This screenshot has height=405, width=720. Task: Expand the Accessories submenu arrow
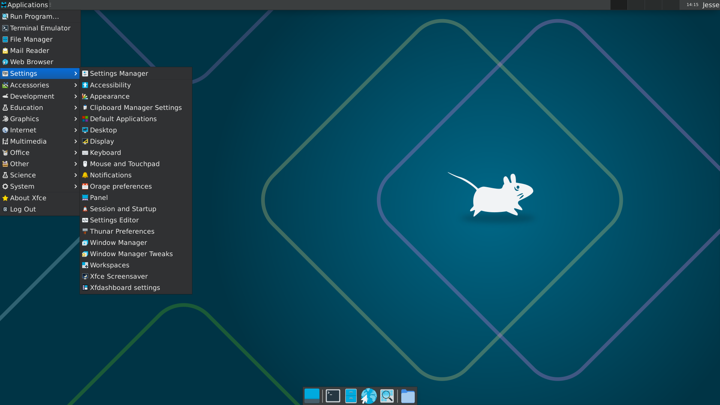tap(75, 85)
